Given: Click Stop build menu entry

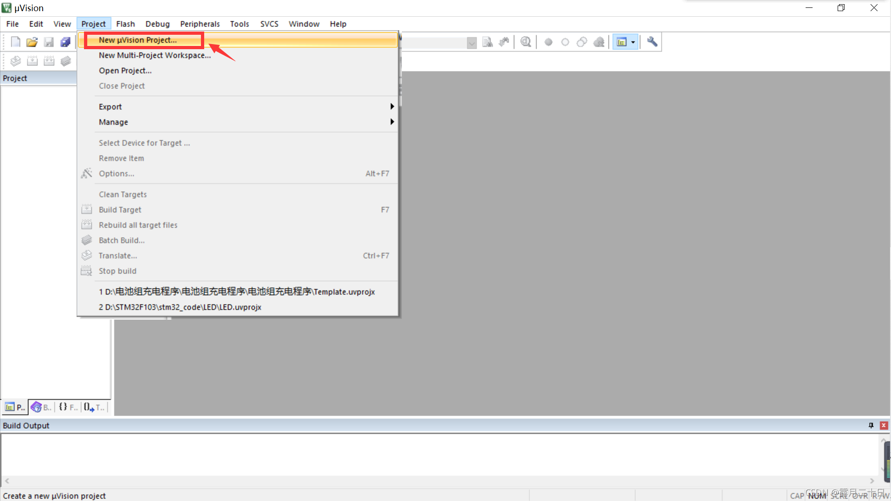Looking at the screenshot, I should [238, 271].
